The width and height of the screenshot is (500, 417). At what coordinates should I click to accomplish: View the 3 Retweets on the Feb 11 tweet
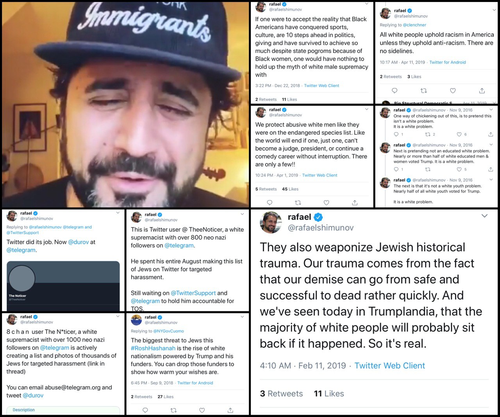[282, 394]
